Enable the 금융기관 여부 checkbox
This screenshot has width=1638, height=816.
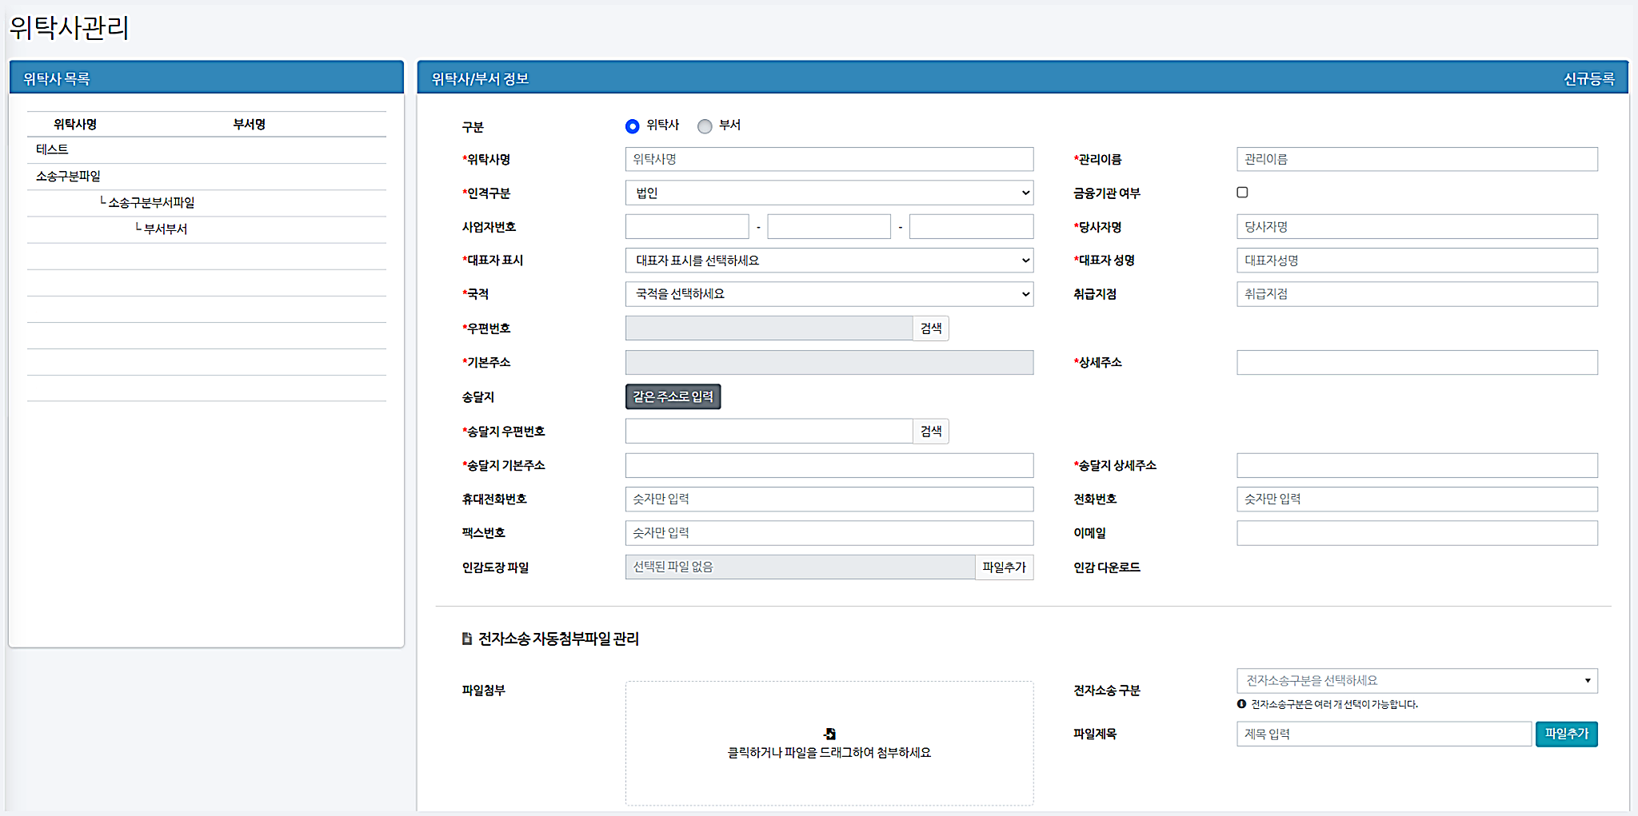click(1242, 192)
